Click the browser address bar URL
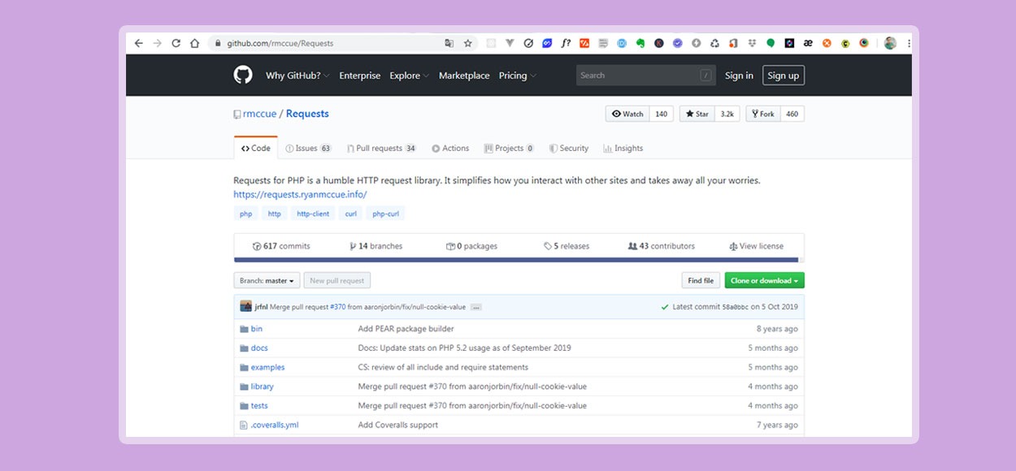Image resolution: width=1016 pixels, height=471 pixels. pyautogui.click(x=280, y=43)
